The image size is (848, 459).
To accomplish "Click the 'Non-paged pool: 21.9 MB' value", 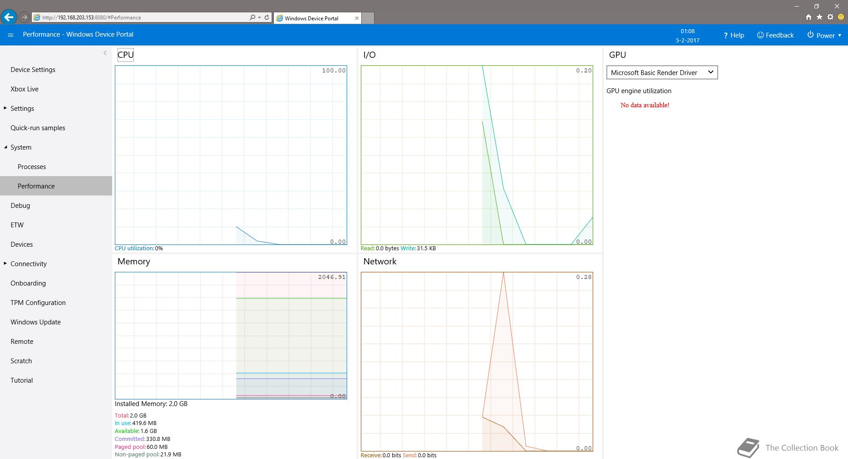I will pyautogui.click(x=148, y=455).
